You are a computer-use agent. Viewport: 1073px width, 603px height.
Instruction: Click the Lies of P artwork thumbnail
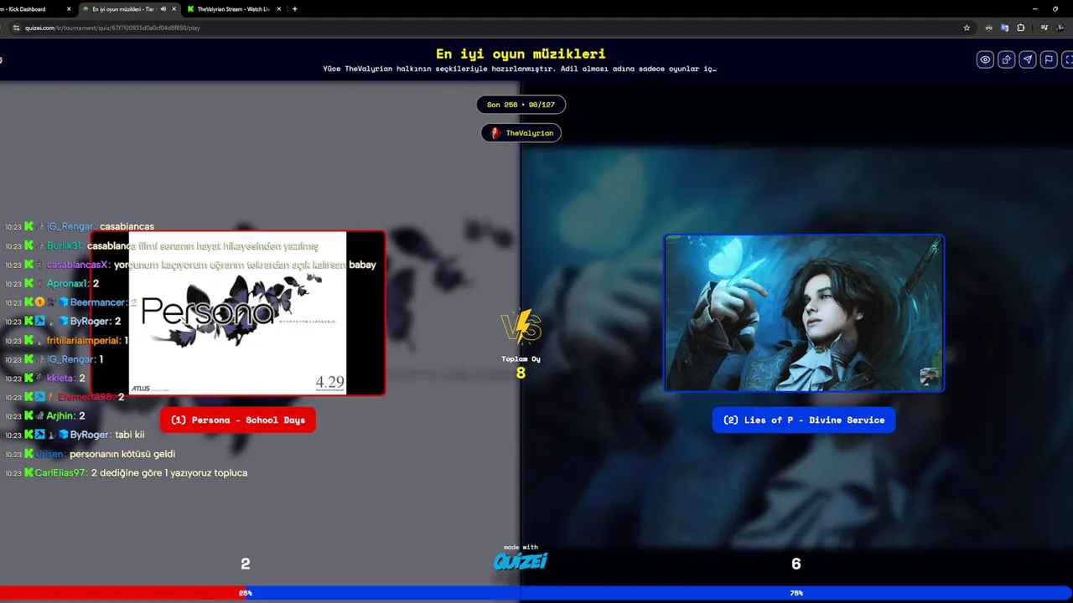[804, 313]
